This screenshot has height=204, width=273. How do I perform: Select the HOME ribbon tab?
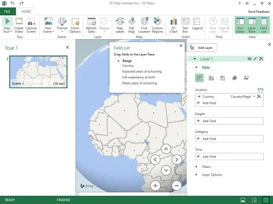(x=26, y=12)
